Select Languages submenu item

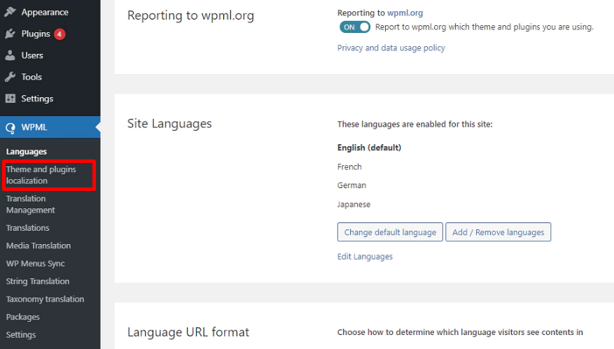(26, 151)
